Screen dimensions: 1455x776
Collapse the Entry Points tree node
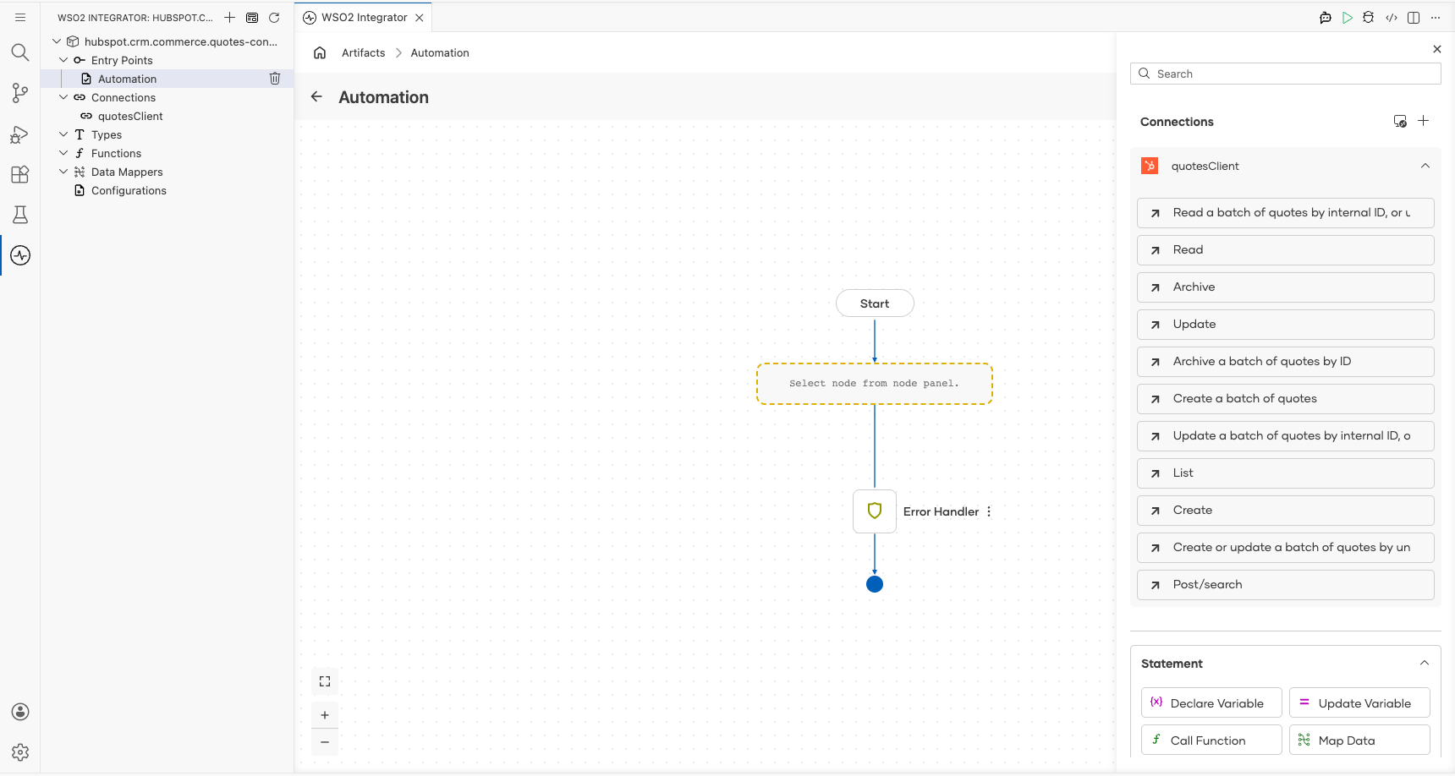pos(63,60)
